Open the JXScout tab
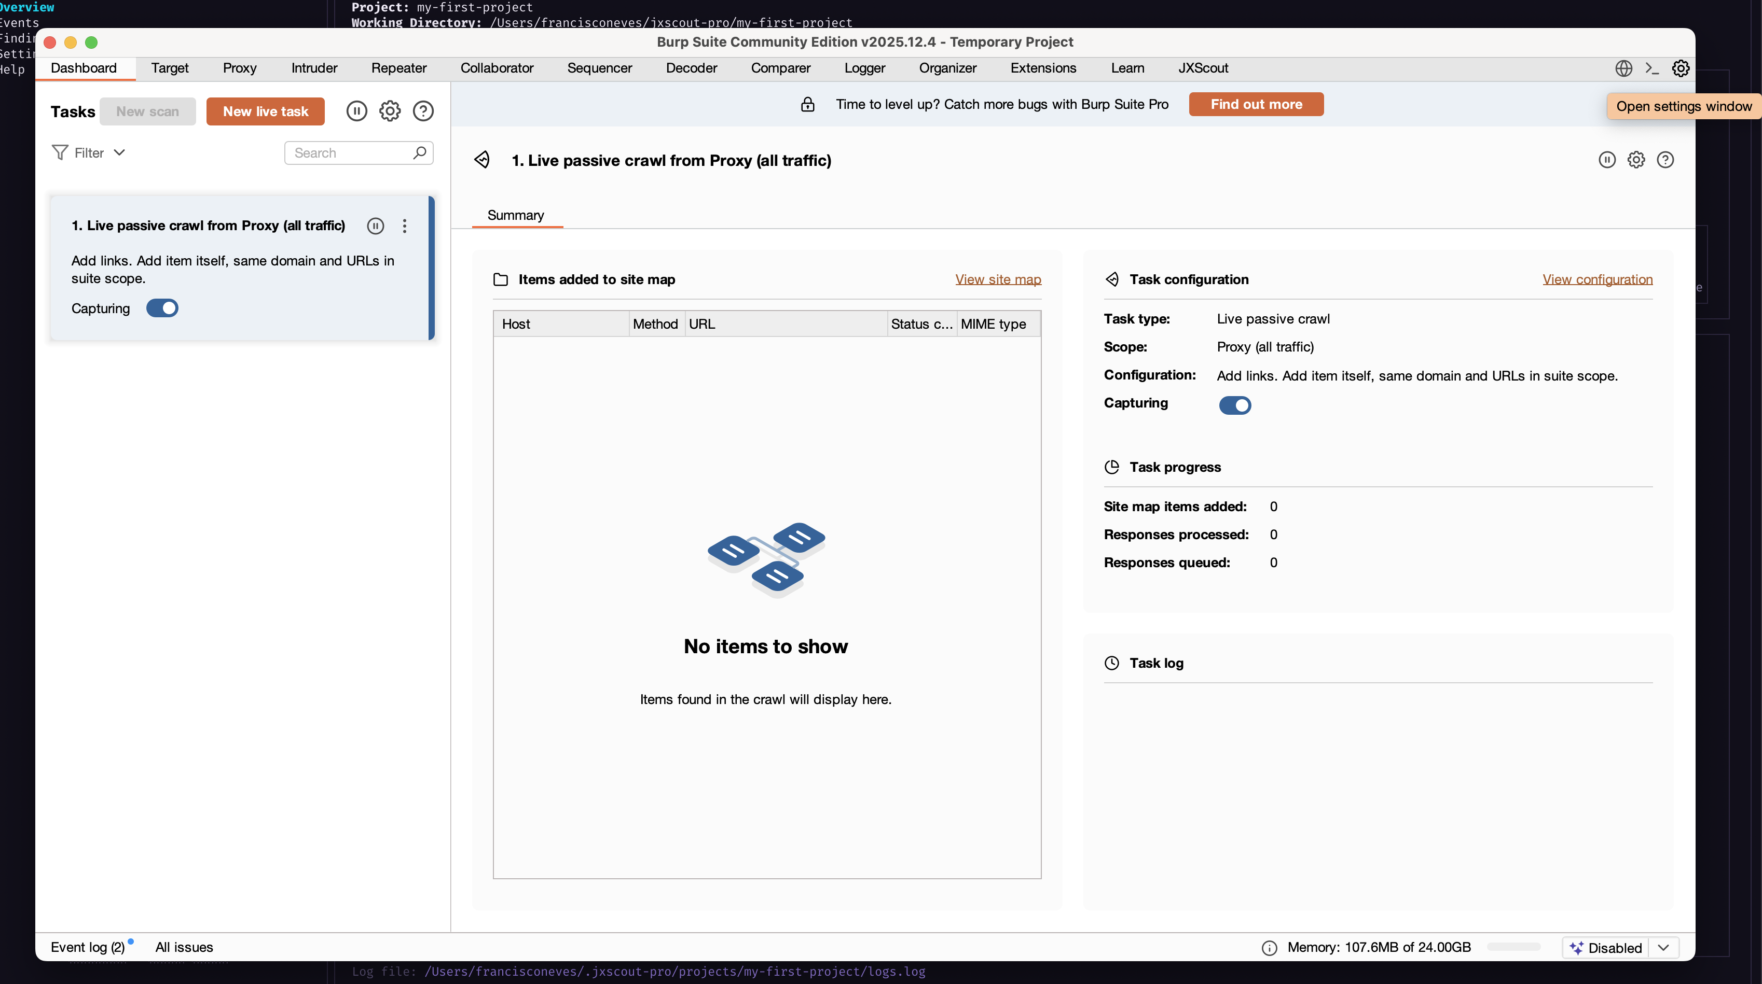 pyautogui.click(x=1203, y=68)
